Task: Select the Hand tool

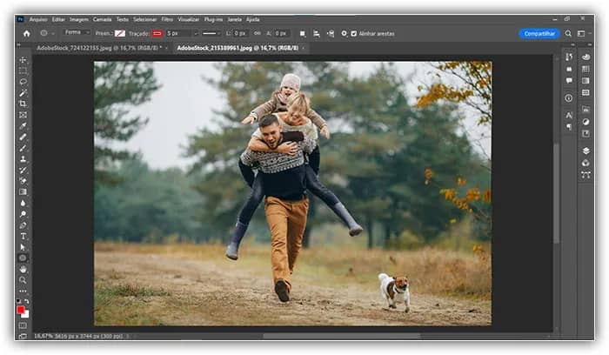Action: click(23, 269)
